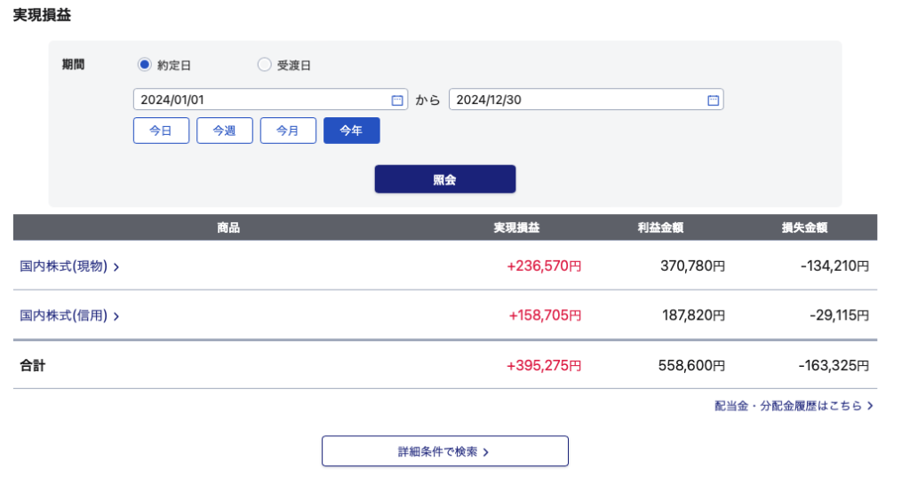Open the start date calendar picker icon
Screen dimensions: 910x485
tap(397, 100)
